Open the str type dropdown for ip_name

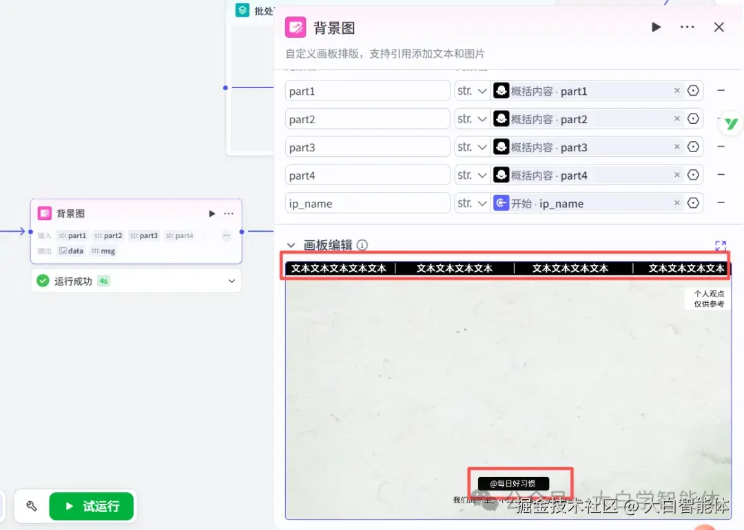tap(472, 202)
